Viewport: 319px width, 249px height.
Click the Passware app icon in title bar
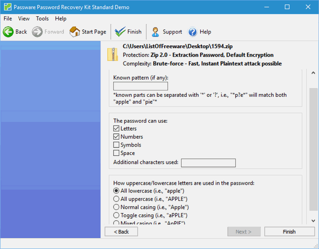click(8, 7)
